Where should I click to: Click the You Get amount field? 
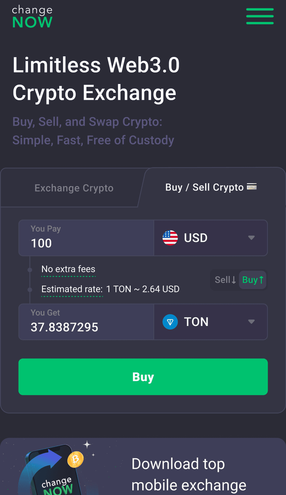click(x=86, y=327)
